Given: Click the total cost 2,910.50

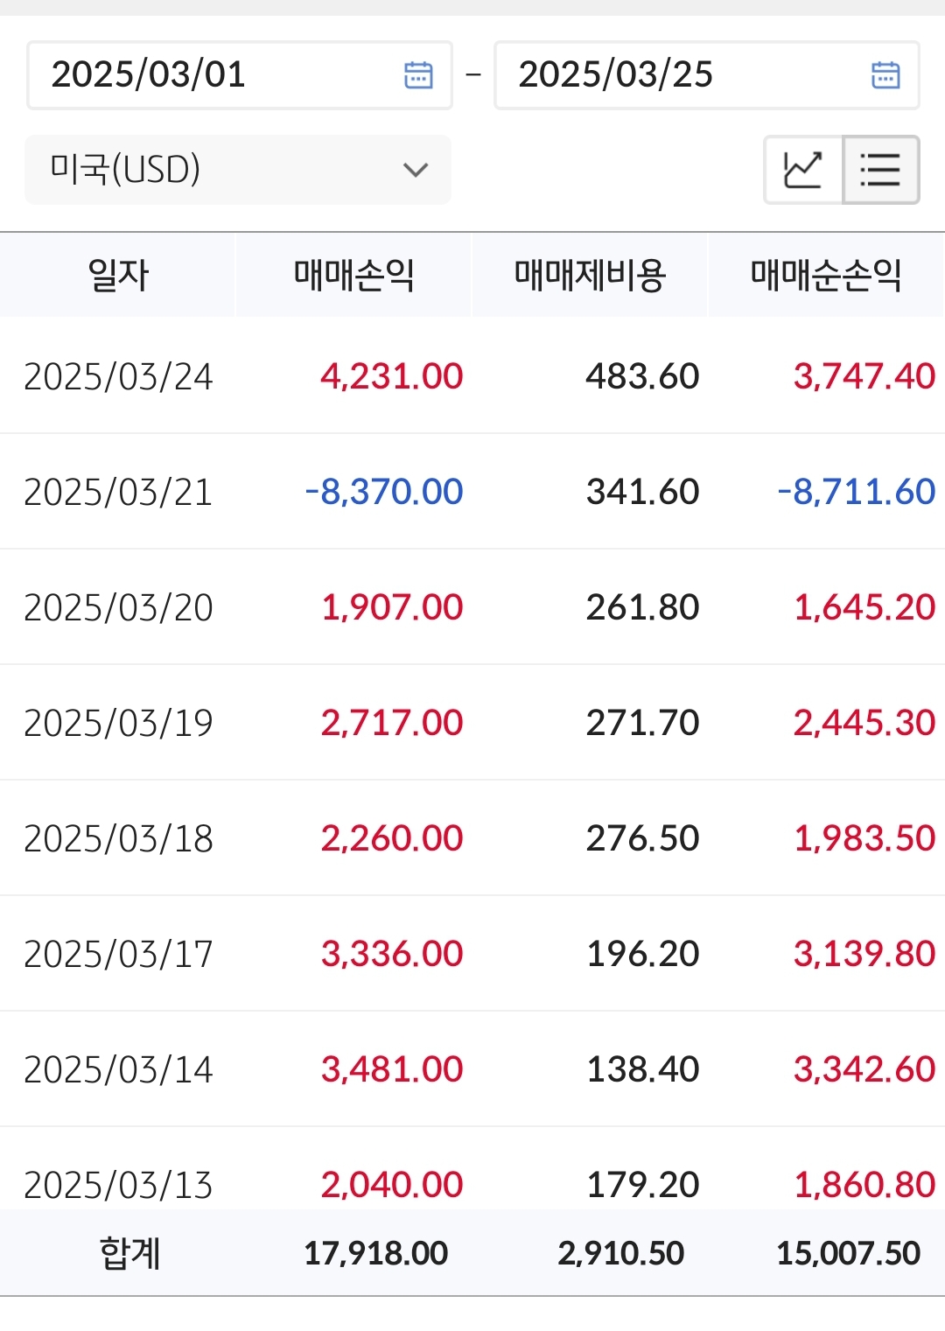Looking at the screenshot, I should pos(621,1254).
